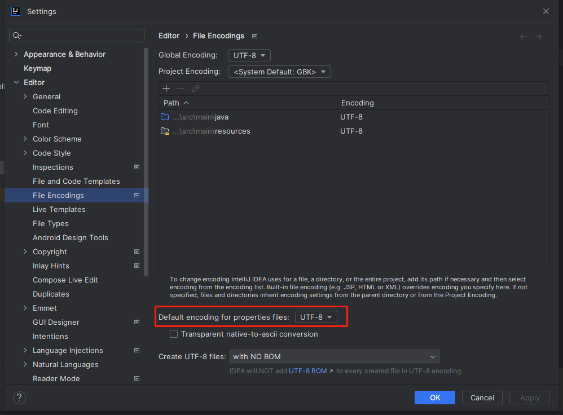
Task: Click the Apply button
Action: pyautogui.click(x=530, y=398)
